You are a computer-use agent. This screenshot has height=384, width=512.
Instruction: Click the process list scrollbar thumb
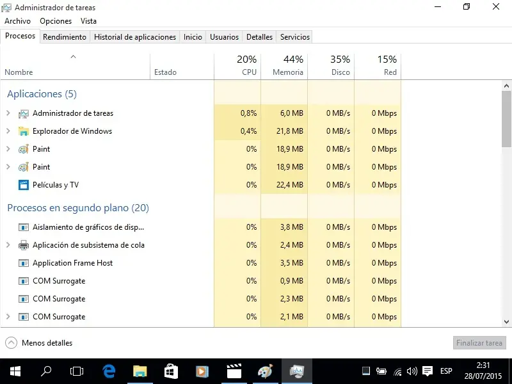pos(506,119)
